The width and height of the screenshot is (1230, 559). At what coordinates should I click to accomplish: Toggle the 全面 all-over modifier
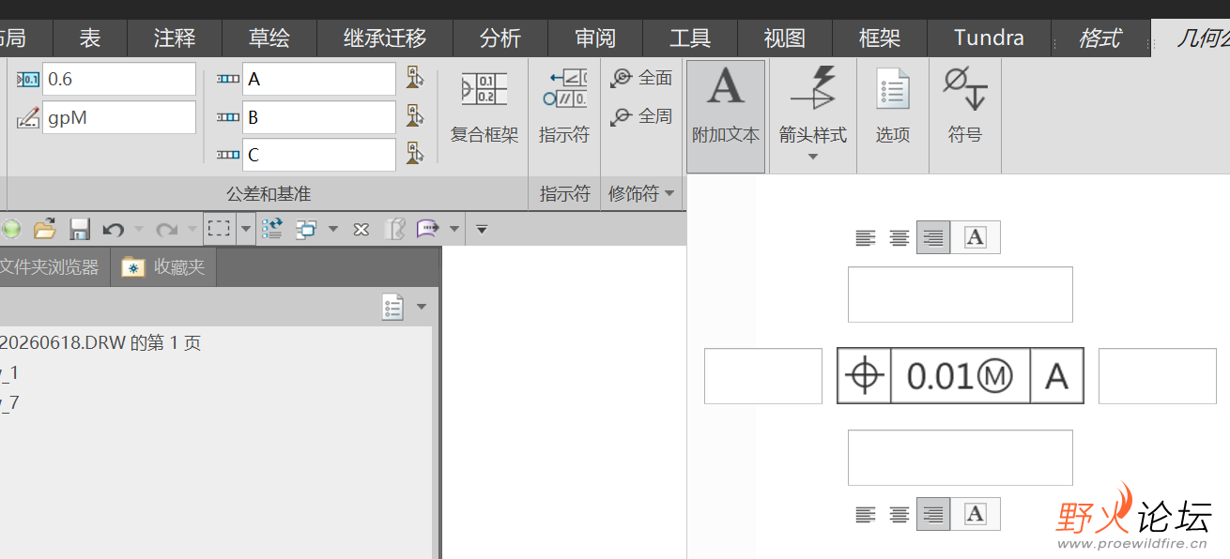point(641,79)
